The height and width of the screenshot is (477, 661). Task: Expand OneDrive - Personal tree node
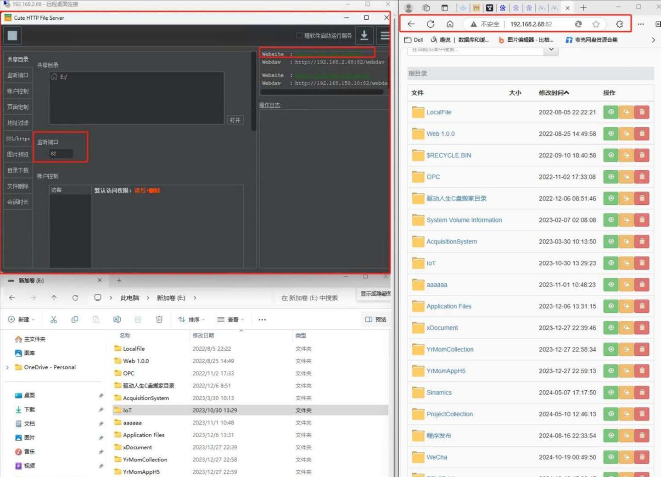(7, 367)
